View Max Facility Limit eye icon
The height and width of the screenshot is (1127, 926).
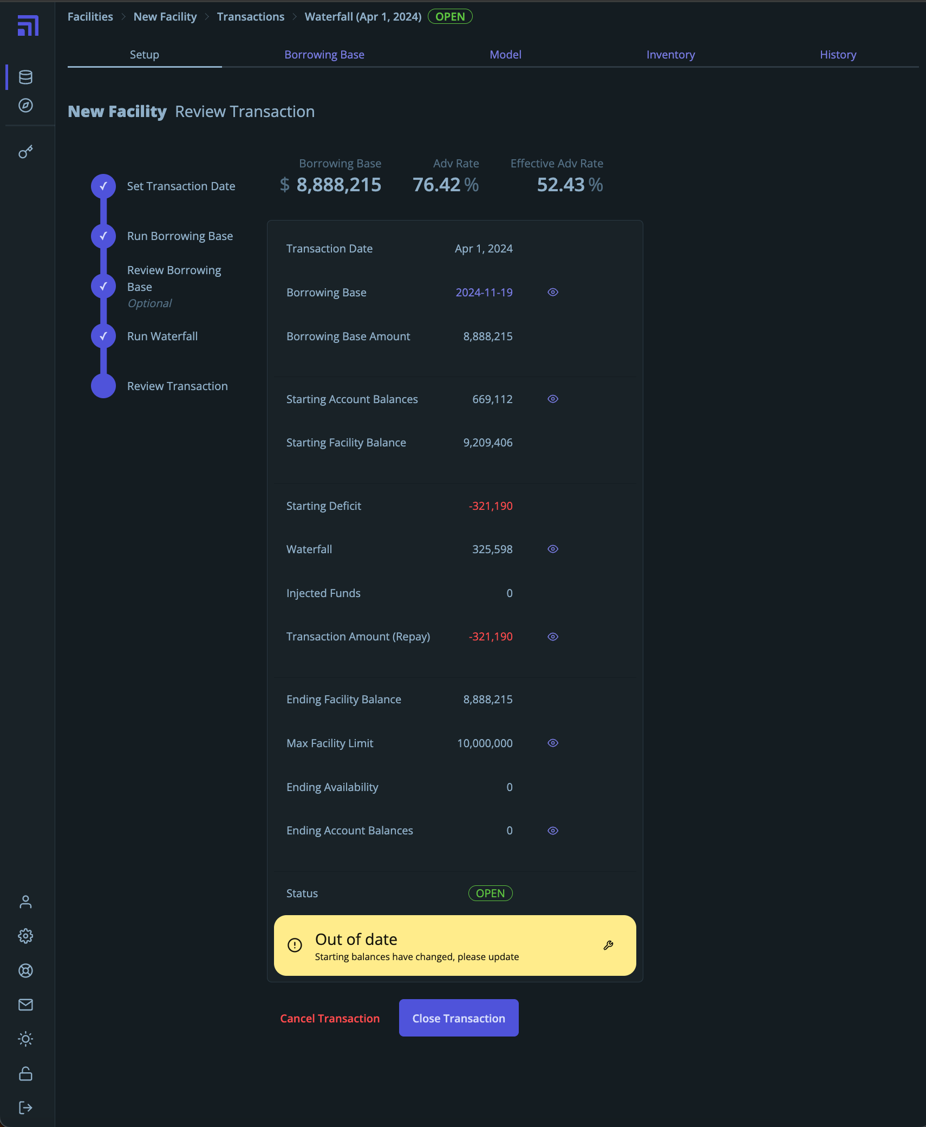click(x=552, y=743)
